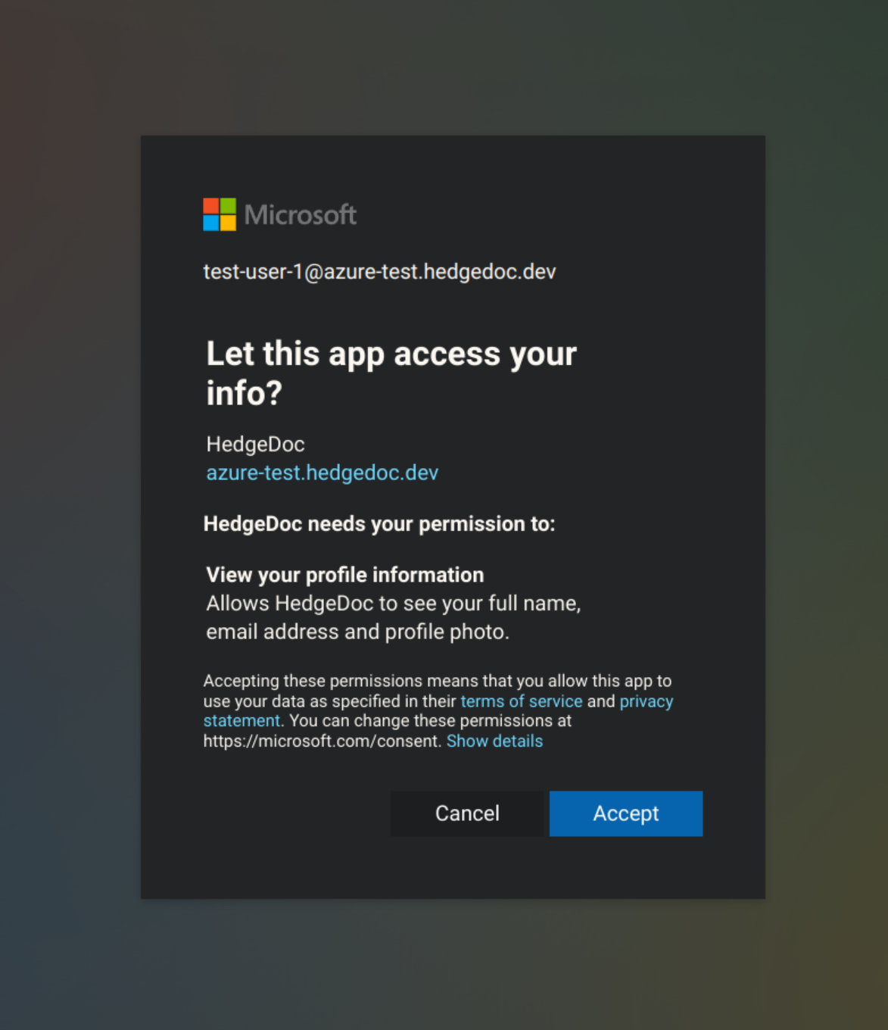Click the HedgeDoc needs your permission heading
Viewport: 888px width, 1030px height.
pos(379,523)
